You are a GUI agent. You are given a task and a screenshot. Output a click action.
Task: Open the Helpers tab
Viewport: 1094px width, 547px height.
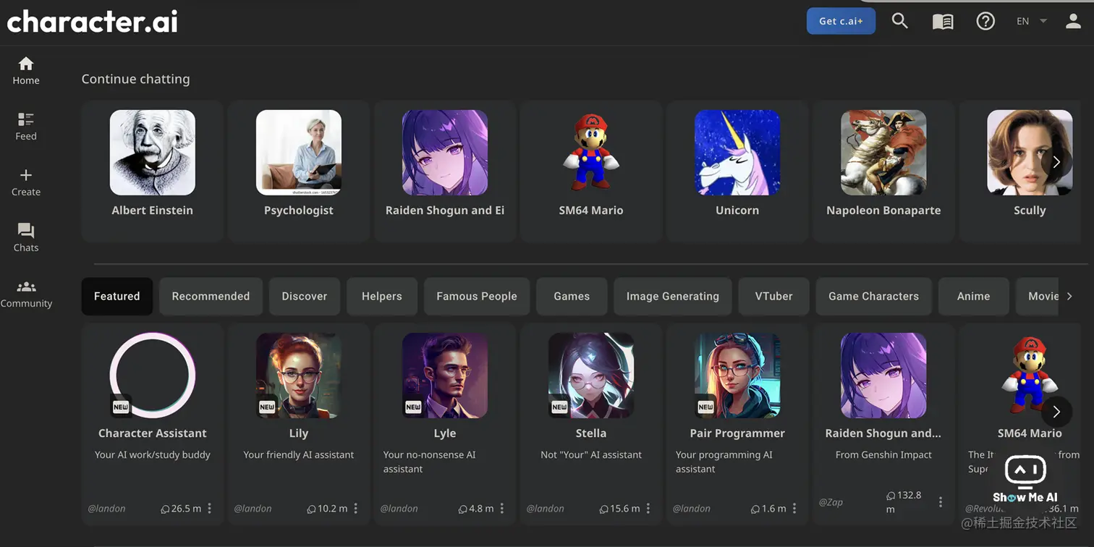click(x=382, y=296)
